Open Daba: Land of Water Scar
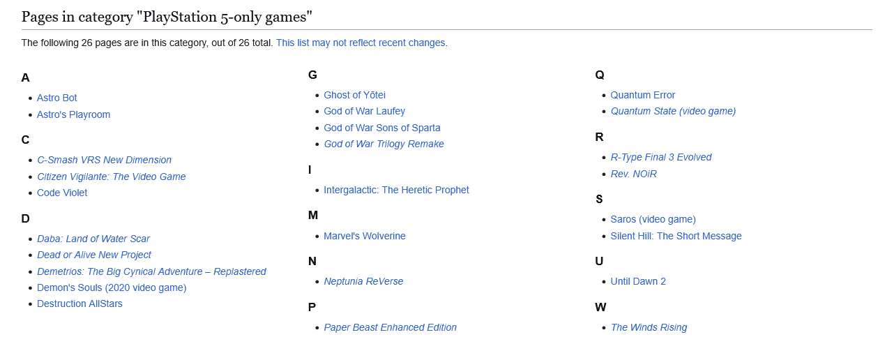878x344 pixels. coord(93,239)
